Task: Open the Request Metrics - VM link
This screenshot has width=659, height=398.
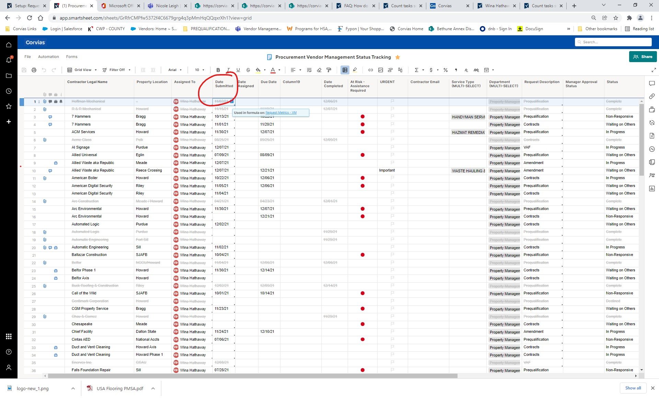Action: coord(281,113)
